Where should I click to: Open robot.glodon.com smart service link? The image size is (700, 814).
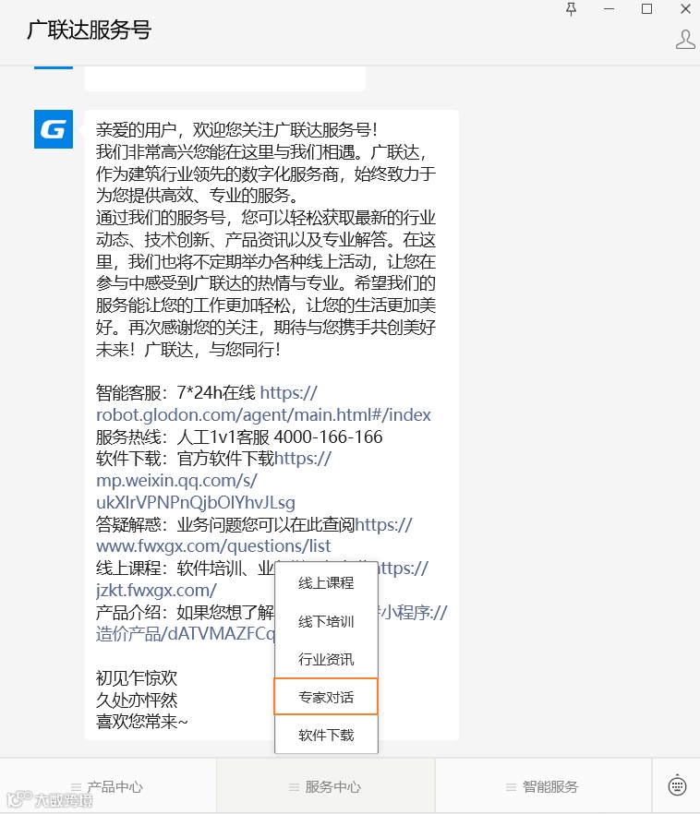(x=263, y=414)
